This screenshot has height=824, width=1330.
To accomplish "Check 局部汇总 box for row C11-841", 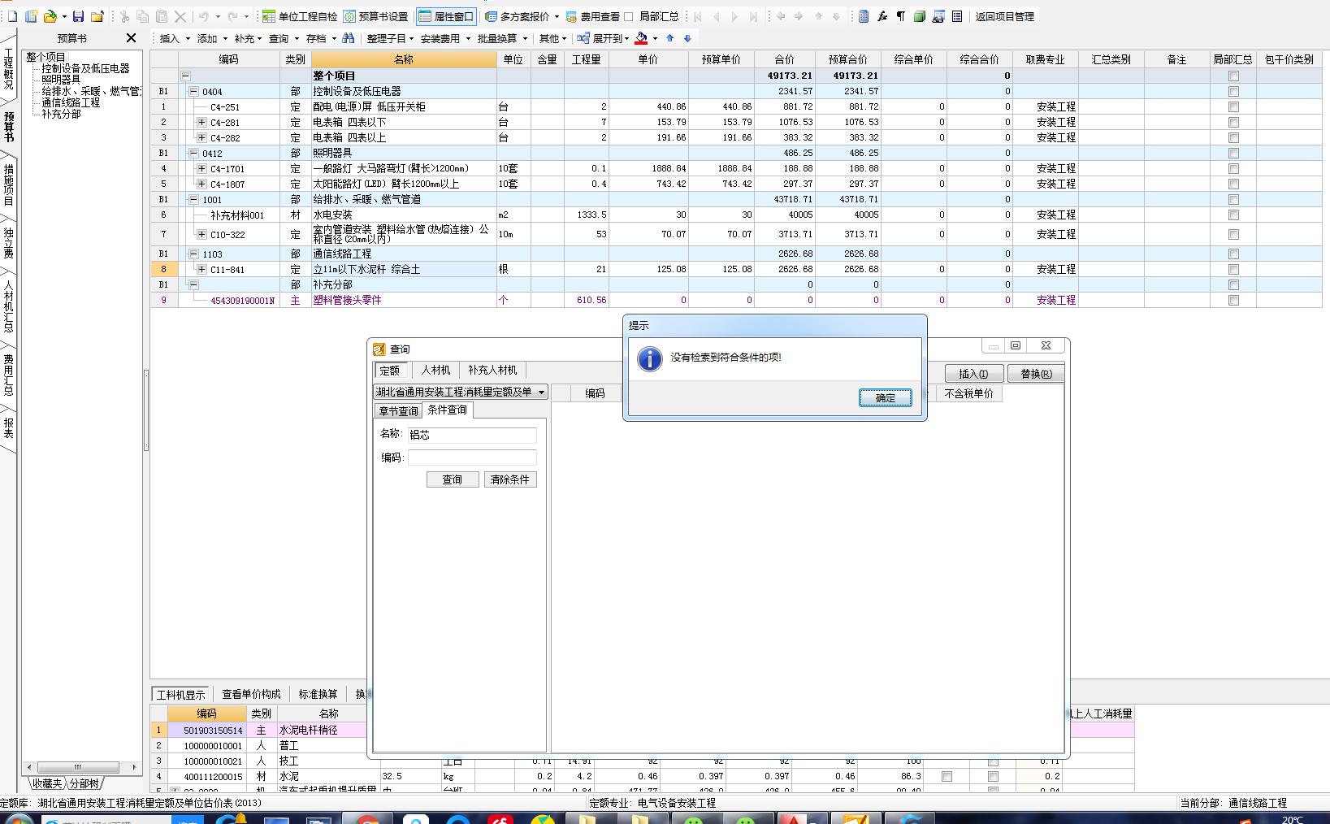I will click(1233, 269).
